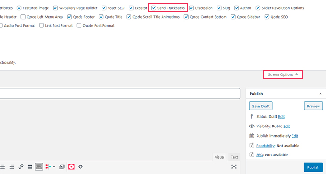Screen dimensions: 326x174
Task: Toggle the Qode SEO checkbox
Action: point(267,17)
